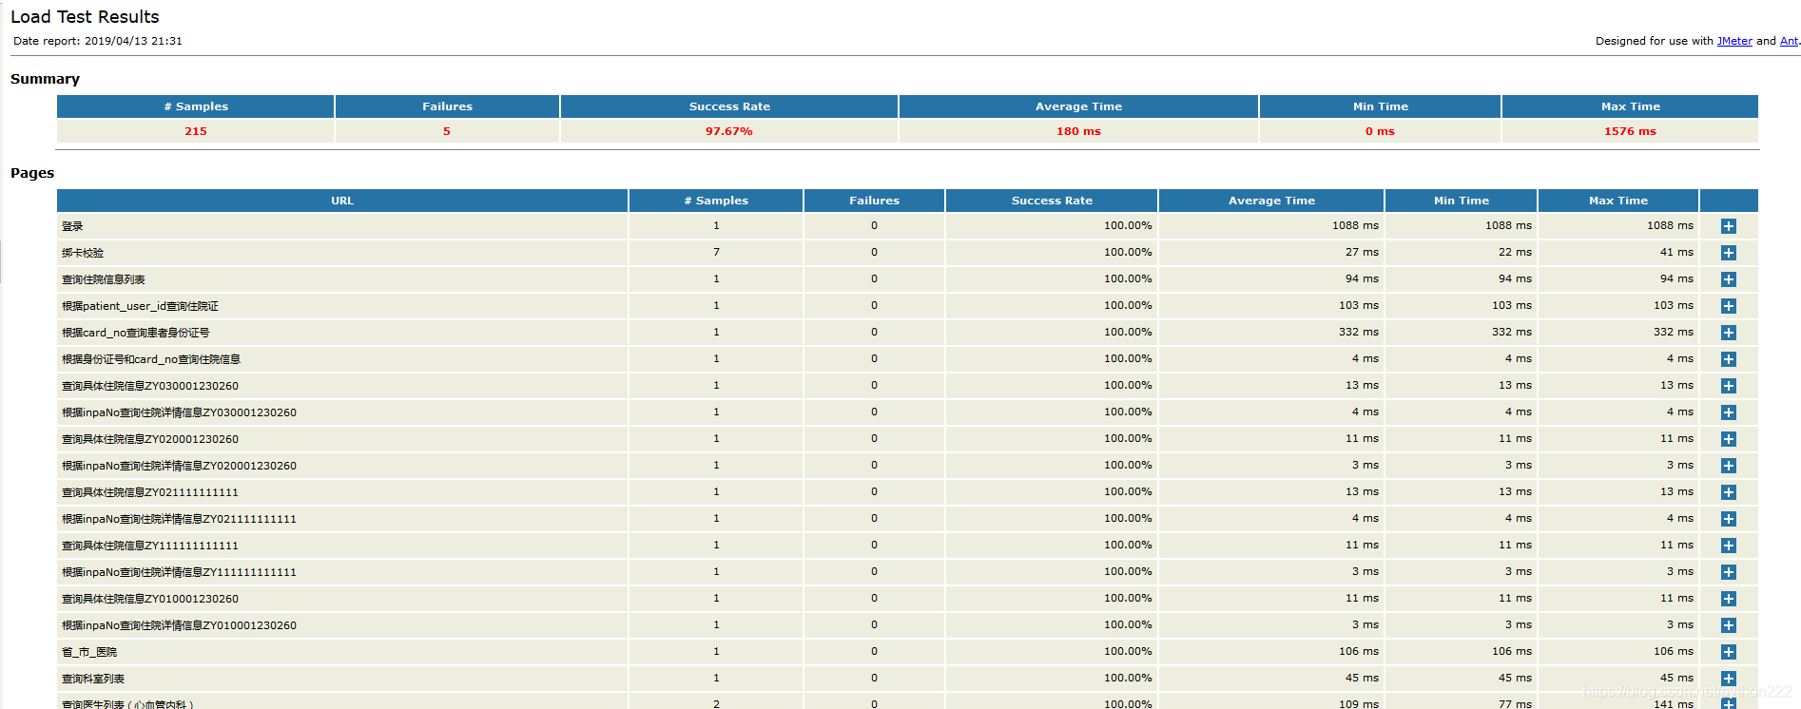
Task: Click the URL column header in Pages
Action: pos(342,201)
